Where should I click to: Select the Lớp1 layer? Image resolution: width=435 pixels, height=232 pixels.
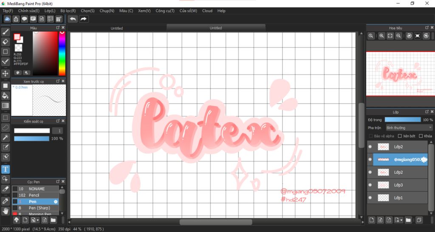point(398,198)
